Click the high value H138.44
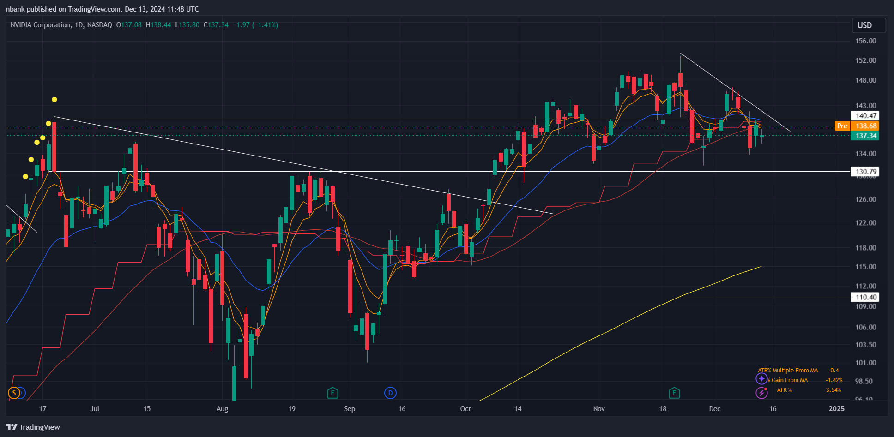894x437 pixels. click(158, 25)
